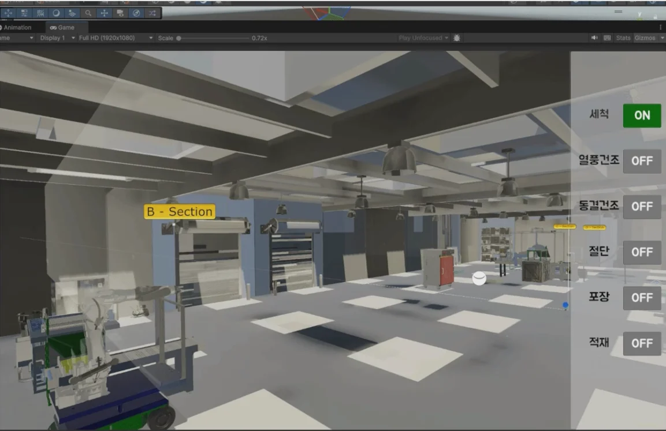Open the Game view three-dot options menu
The height and width of the screenshot is (431, 666).
pos(660,27)
